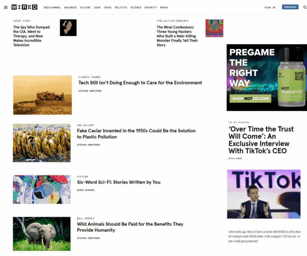The height and width of the screenshot is (256, 307).
Task: Click the Pregame The Right Way ad headline
Action: 252,68
